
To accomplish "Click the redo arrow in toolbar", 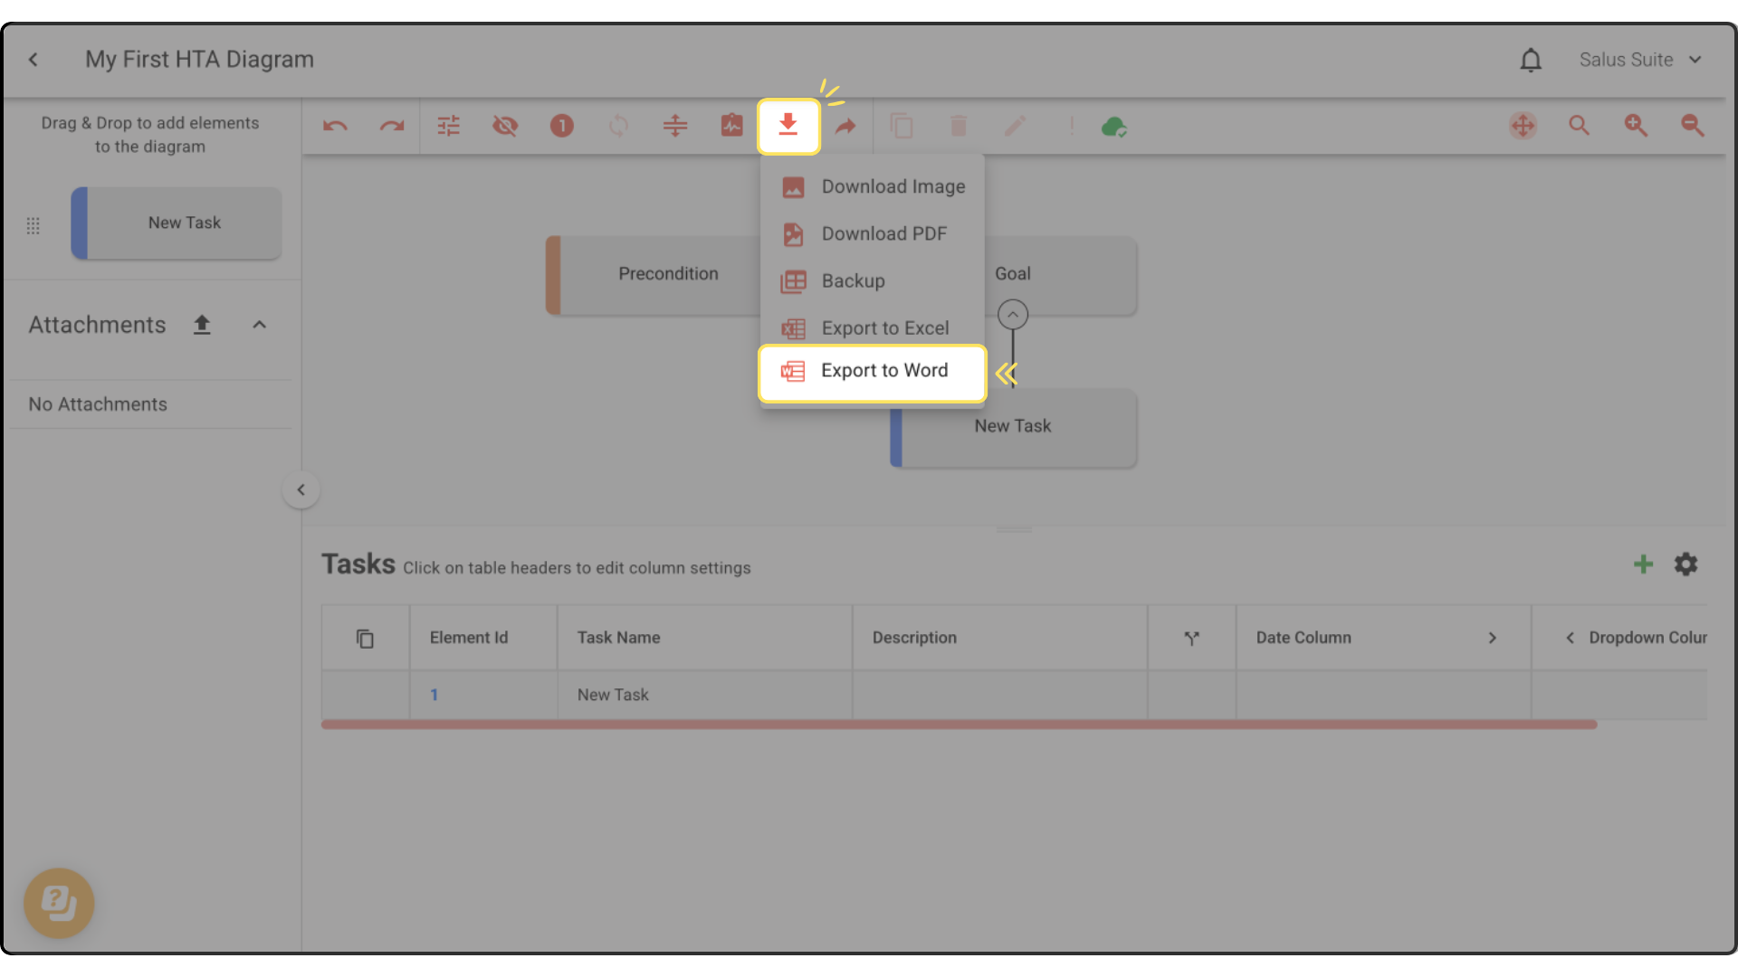I will point(391,127).
